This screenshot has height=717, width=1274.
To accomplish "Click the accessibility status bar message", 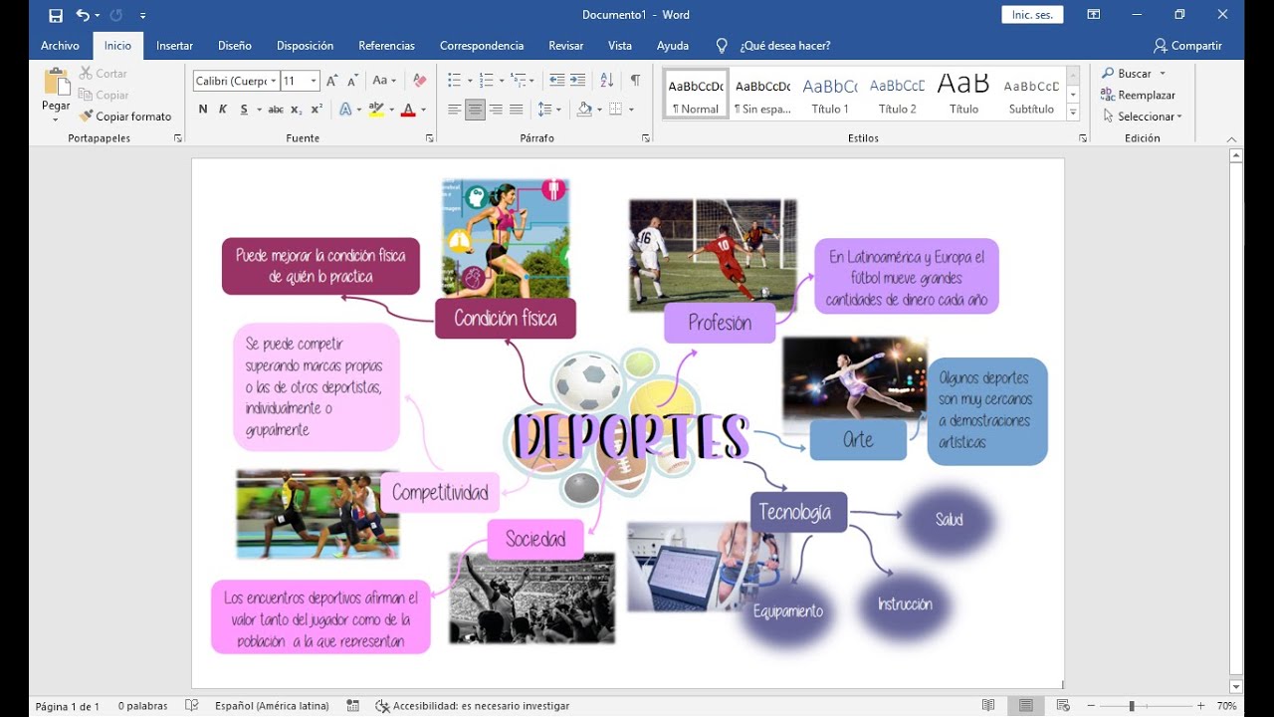I will 471,706.
